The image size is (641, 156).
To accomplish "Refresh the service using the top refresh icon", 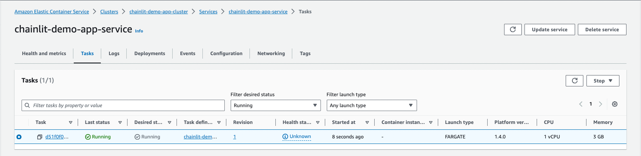I will click(513, 29).
